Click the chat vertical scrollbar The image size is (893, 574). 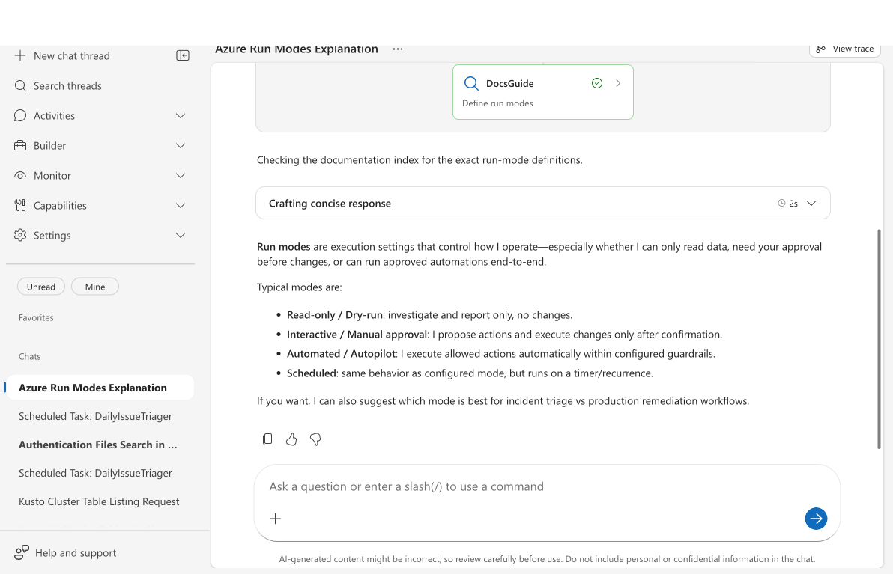880,338
